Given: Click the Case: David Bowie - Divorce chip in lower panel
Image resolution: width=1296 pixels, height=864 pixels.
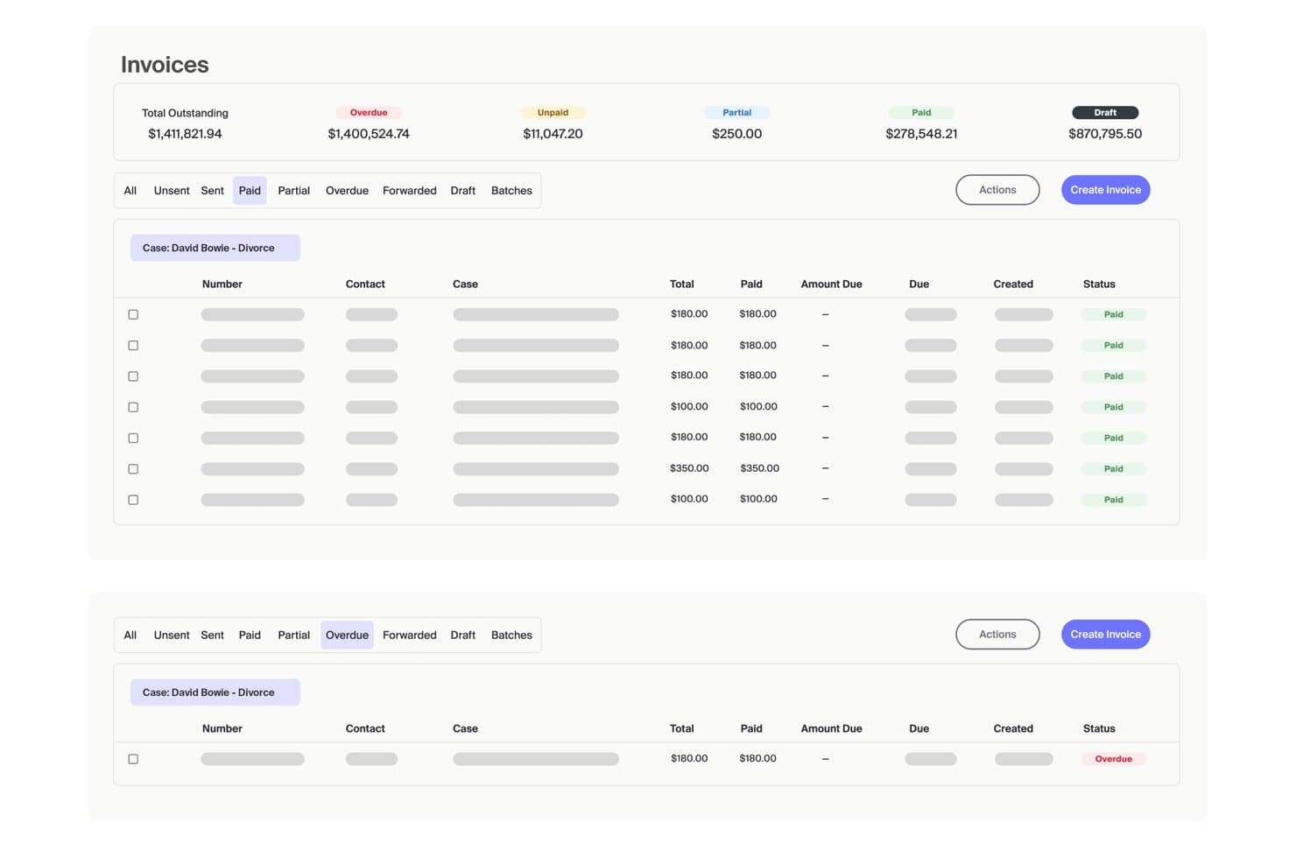Looking at the screenshot, I should (x=215, y=692).
